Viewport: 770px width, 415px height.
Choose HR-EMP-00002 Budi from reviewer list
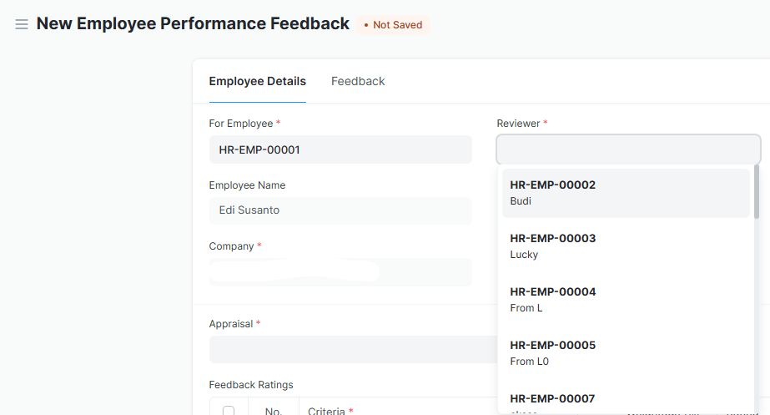point(626,193)
